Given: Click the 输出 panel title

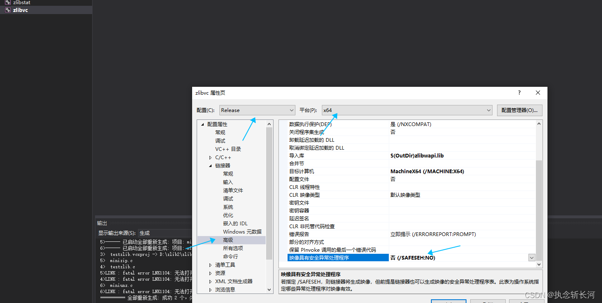Looking at the screenshot, I should [x=102, y=223].
